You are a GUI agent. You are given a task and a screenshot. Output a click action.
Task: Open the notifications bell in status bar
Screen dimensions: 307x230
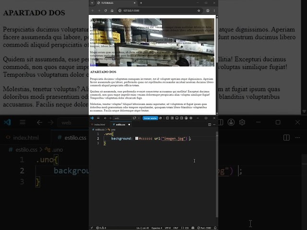pos(215,228)
